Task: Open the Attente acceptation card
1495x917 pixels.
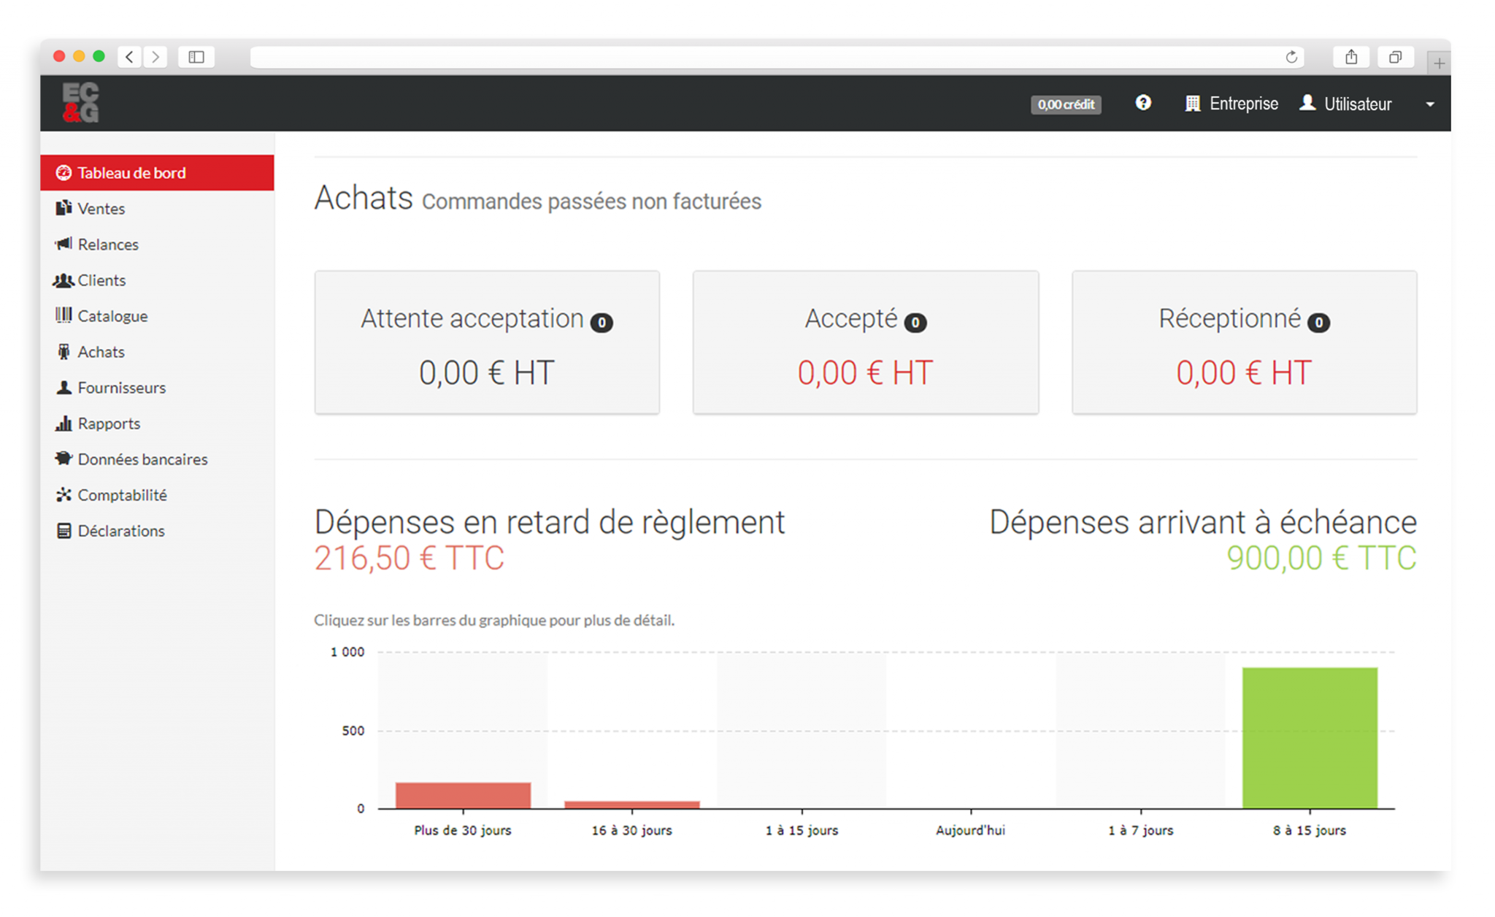Action: pos(487,342)
